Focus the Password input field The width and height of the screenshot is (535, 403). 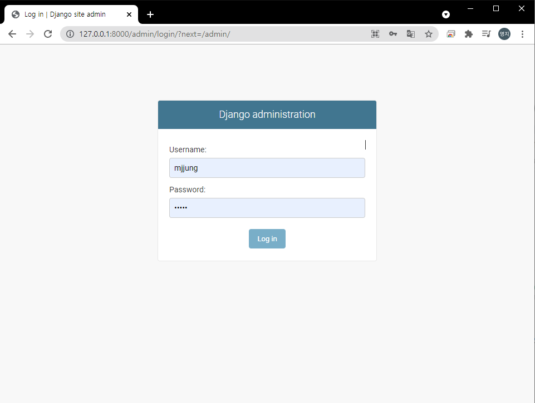click(x=267, y=208)
